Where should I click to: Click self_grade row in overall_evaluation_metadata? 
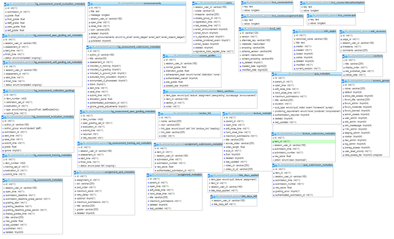pos(45,30)
